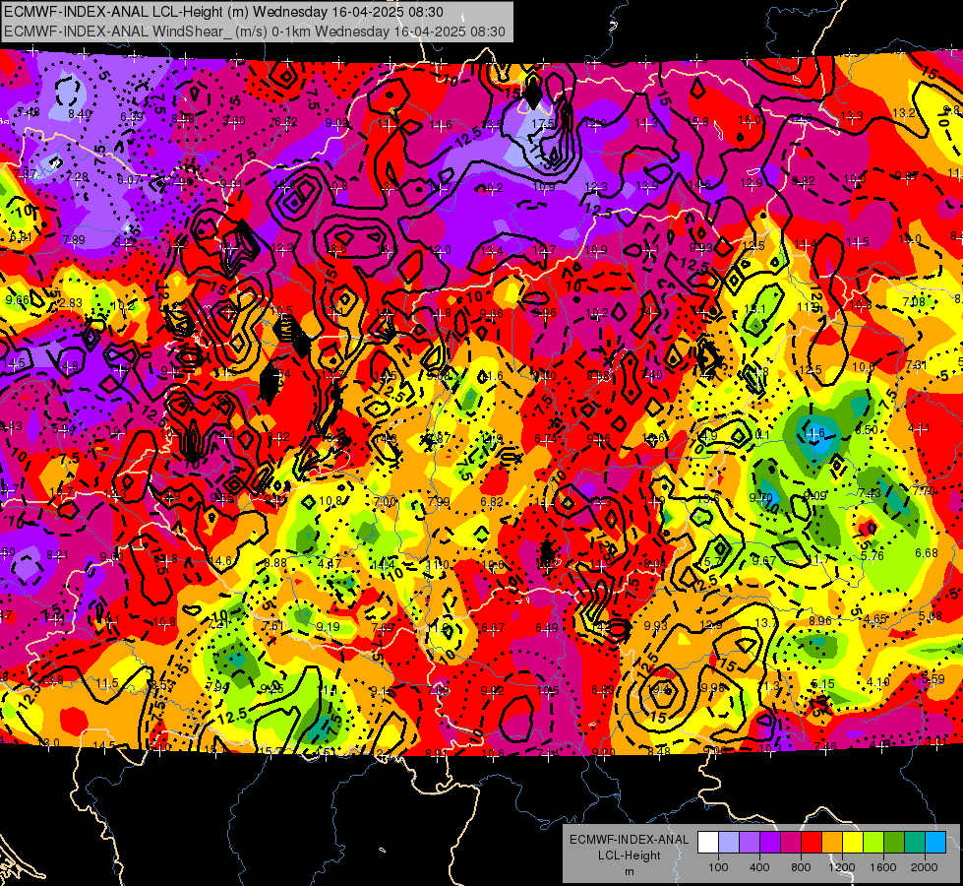Click the 6.39 grid value
This screenshot has height=886, width=963.
coord(132,116)
